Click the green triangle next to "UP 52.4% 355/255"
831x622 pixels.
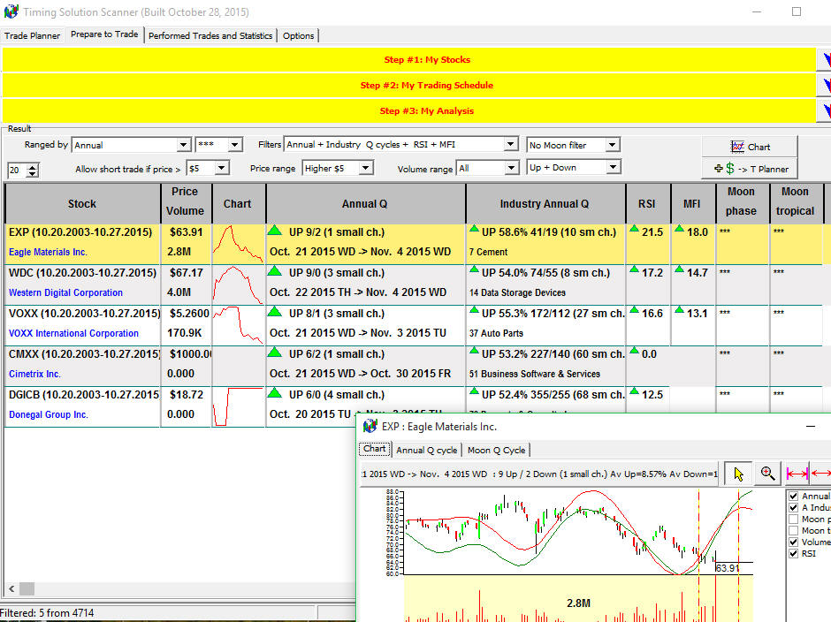coord(474,391)
